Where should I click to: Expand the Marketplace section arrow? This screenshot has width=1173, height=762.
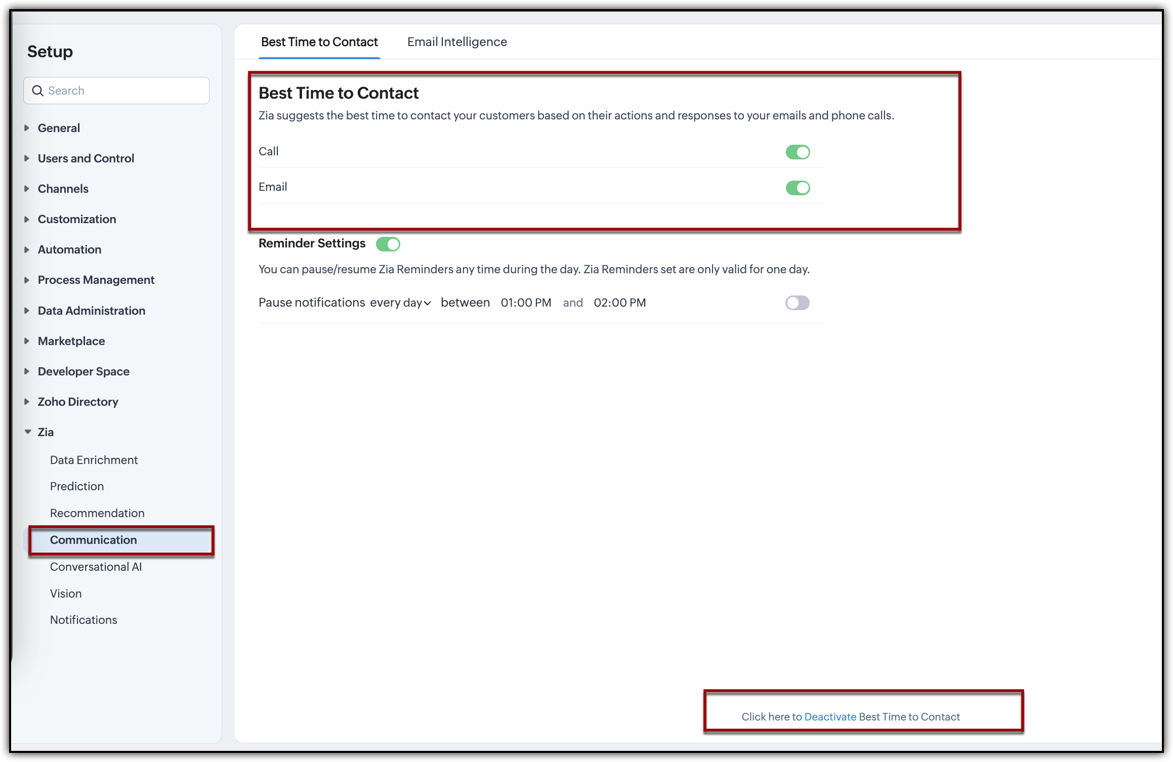coord(27,341)
